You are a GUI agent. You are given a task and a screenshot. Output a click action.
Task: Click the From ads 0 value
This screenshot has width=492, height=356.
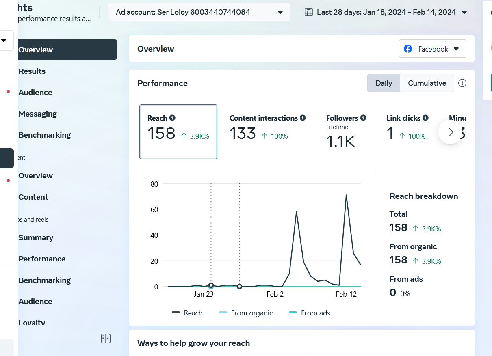click(x=393, y=292)
